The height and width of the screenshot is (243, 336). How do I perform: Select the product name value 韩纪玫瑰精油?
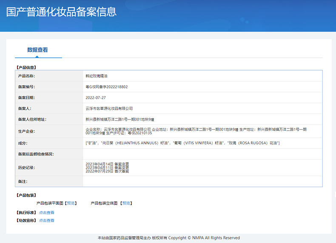click(97, 76)
